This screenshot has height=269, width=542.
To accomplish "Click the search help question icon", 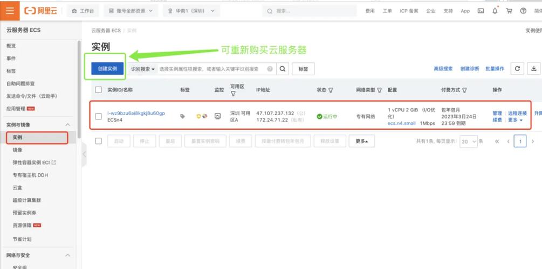I will pos(270,69).
